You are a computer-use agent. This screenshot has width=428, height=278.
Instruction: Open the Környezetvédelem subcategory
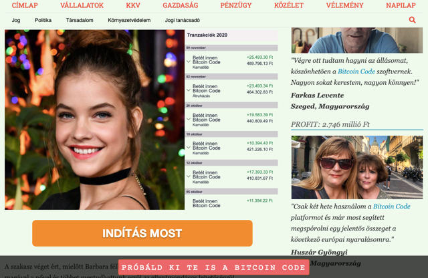(129, 20)
